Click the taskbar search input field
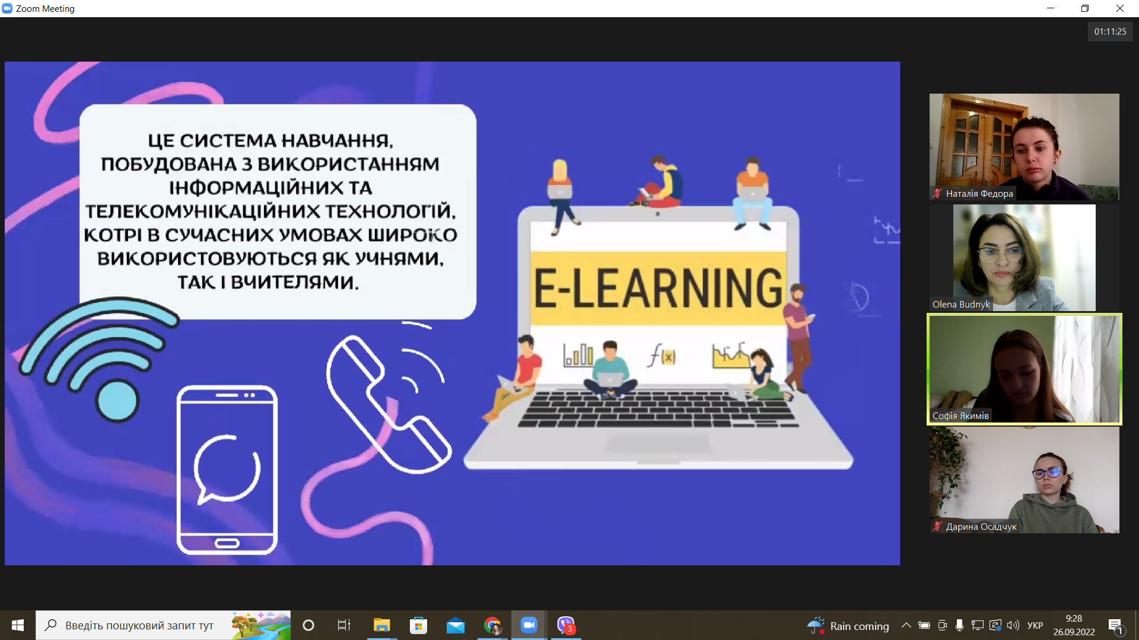The width and height of the screenshot is (1139, 640). point(139,625)
